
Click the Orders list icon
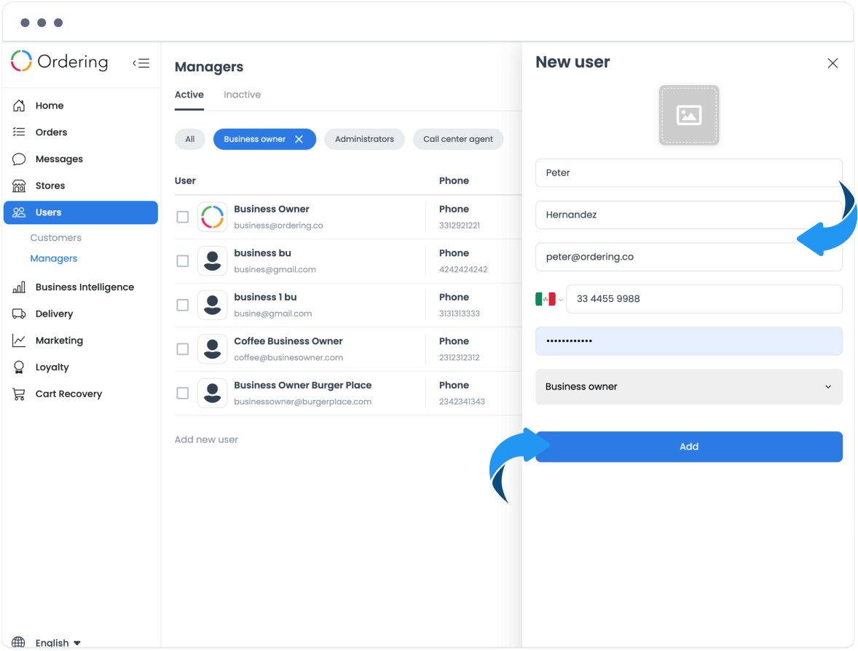point(19,132)
